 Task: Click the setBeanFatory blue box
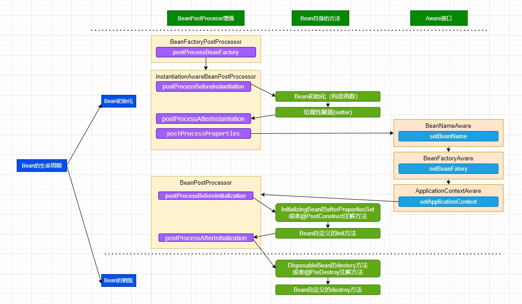click(448, 168)
